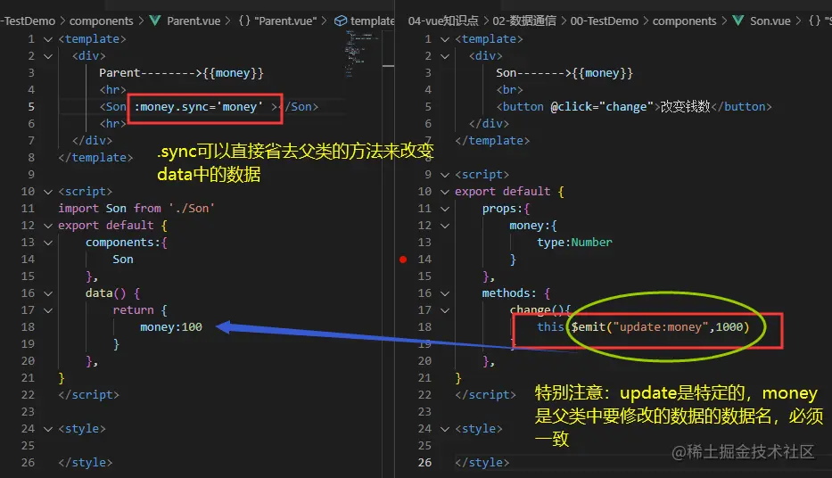Click "methods: {" on Son.vue line 16

click(515, 293)
